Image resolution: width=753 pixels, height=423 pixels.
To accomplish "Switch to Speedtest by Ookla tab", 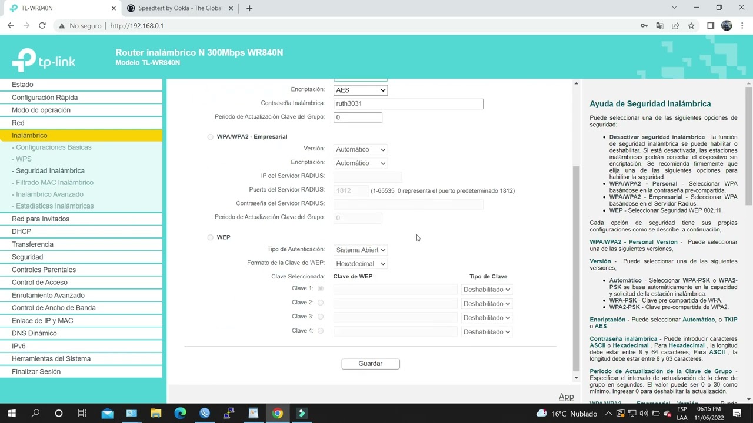I will (179, 8).
